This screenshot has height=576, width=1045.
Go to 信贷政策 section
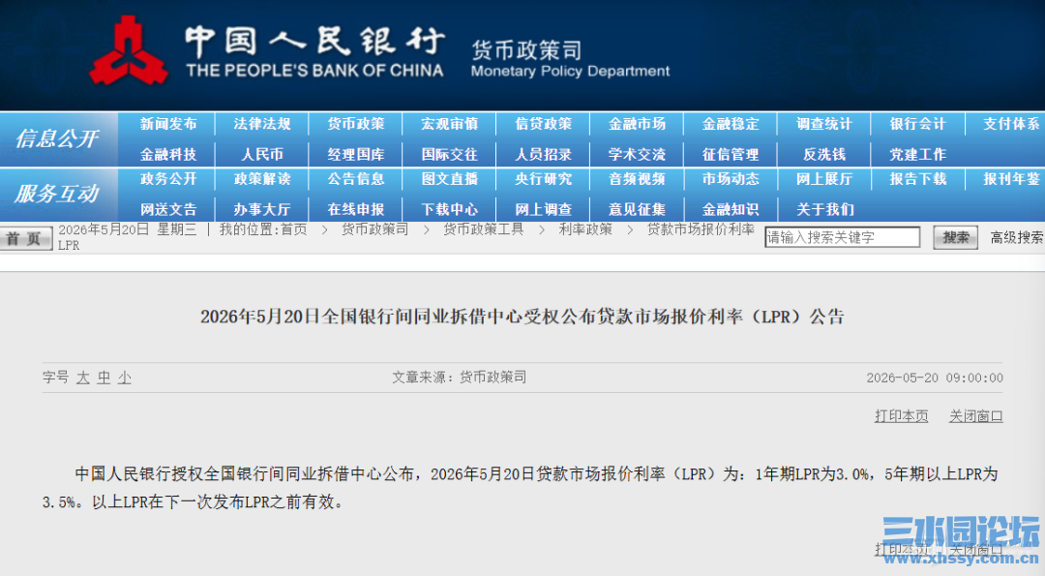click(543, 124)
